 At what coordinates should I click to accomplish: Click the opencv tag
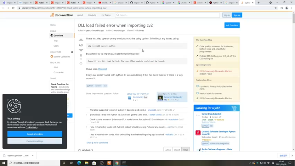tap(98, 86)
